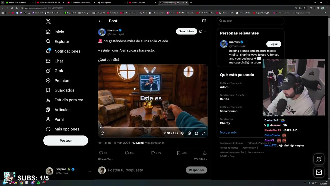The height and width of the screenshot is (186, 330).
Task: Toggle picture-in-picture on video
Action: 196,133
